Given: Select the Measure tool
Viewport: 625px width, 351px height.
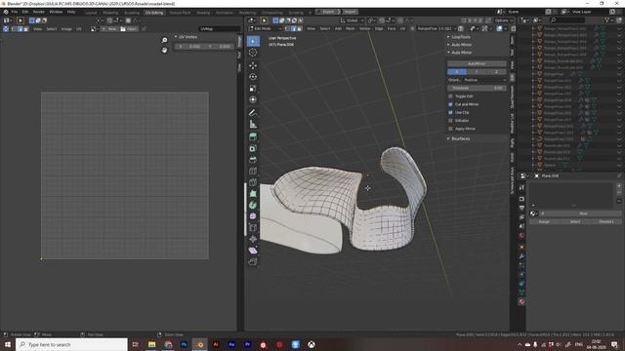Looking at the screenshot, I should (x=253, y=125).
